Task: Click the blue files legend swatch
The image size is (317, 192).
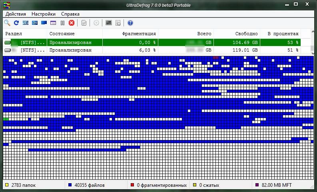Action: [70, 185]
